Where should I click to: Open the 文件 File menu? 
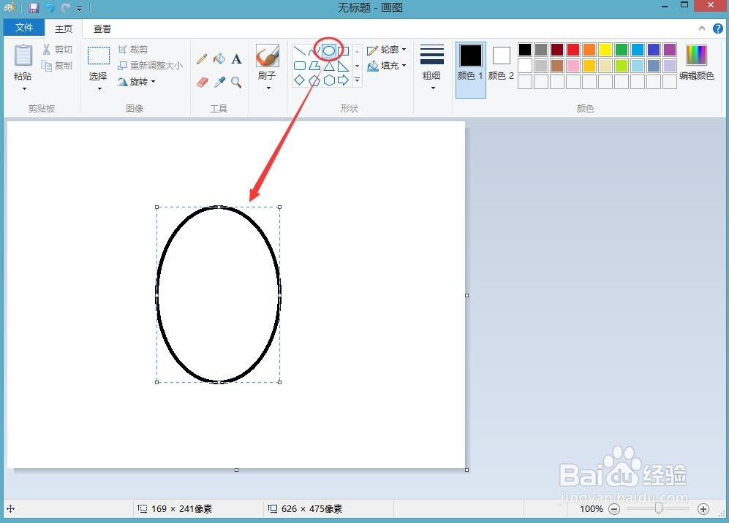[x=23, y=28]
